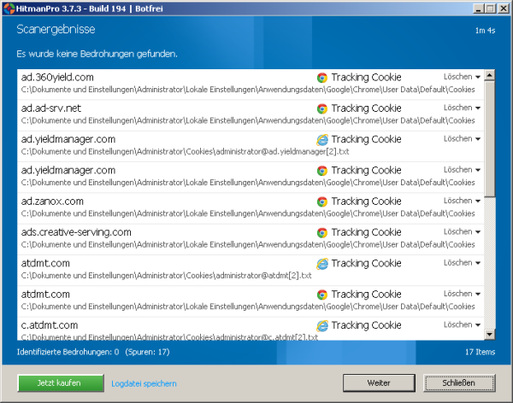Image resolution: width=513 pixels, height=403 pixels.
Task: Click the Scanergebnisse heading
Action: pyautogui.click(x=56, y=29)
